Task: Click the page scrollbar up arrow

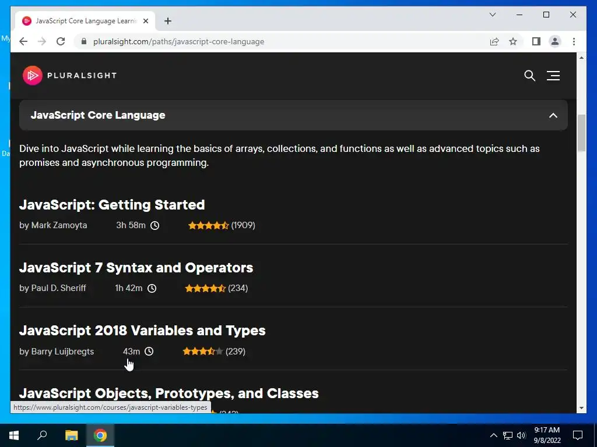Action: 581,58
